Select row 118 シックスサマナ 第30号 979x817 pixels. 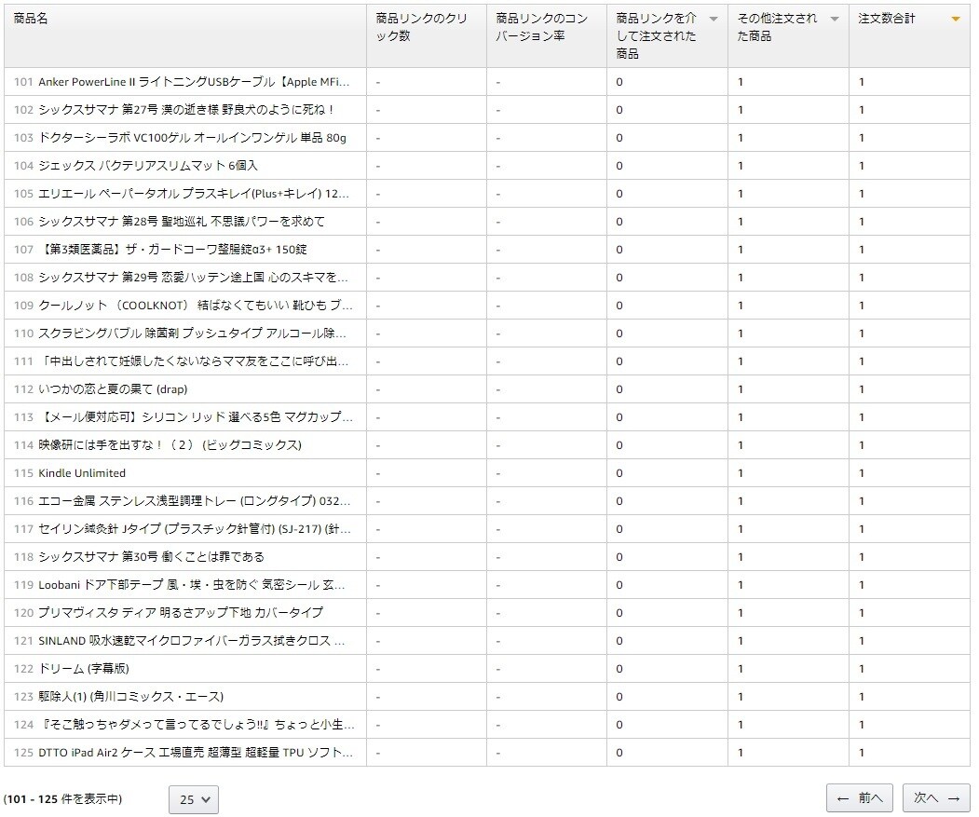click(487, 556)
